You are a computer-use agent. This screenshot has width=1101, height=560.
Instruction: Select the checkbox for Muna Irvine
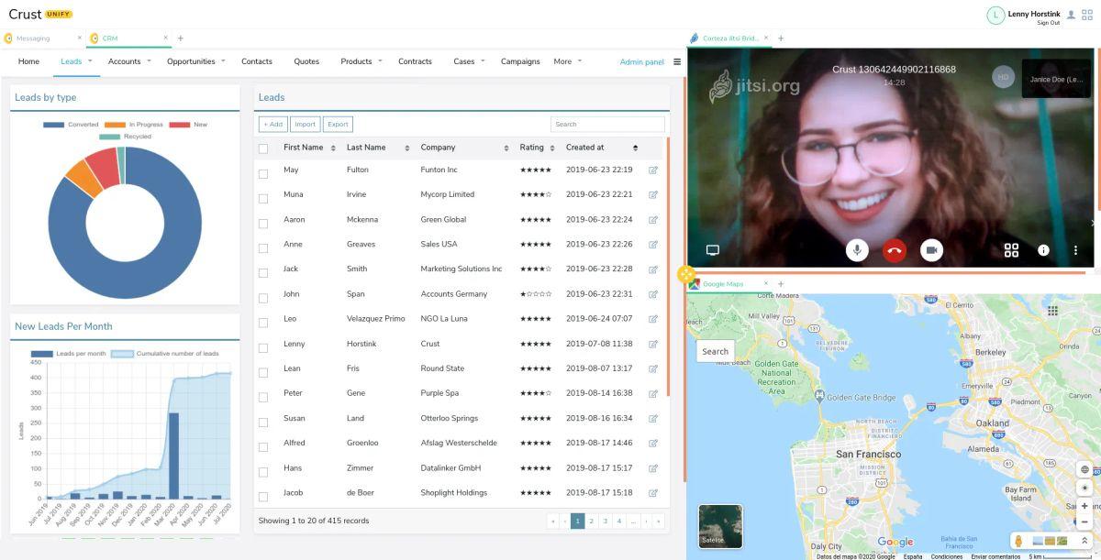tap(263, 198)
